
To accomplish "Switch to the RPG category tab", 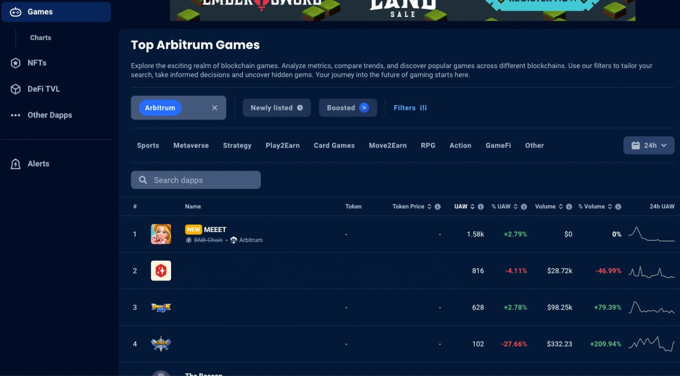I will 428,146.
